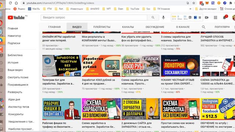
Task: Click title Телеграм бот для заработка
Action: pyautogui.click(x=58, y=82)
